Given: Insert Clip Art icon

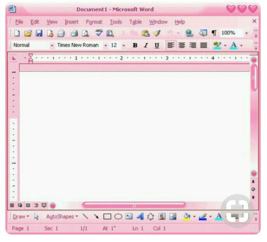Looking at the screenshot, I should click(162, 216).
